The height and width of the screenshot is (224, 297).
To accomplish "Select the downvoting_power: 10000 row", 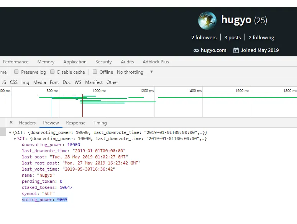I will (x=51, y=145).
